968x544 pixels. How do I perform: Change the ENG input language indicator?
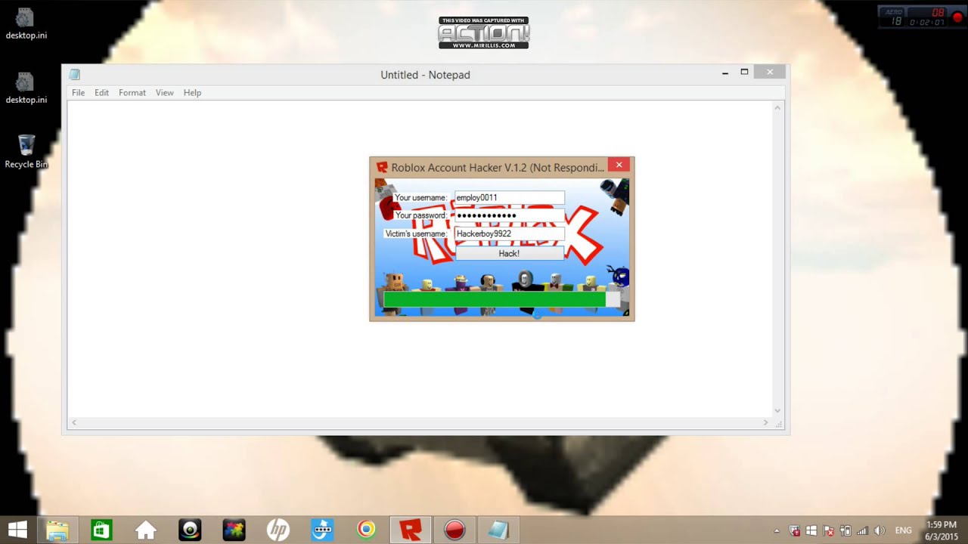tap(903, 530)
